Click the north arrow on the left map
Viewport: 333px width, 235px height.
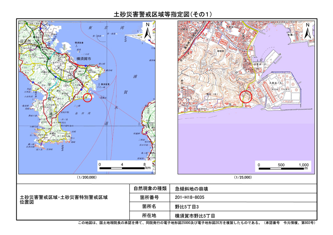(147, 32)
